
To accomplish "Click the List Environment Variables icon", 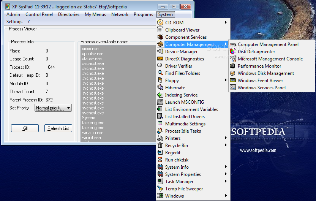I will [160, 109].
